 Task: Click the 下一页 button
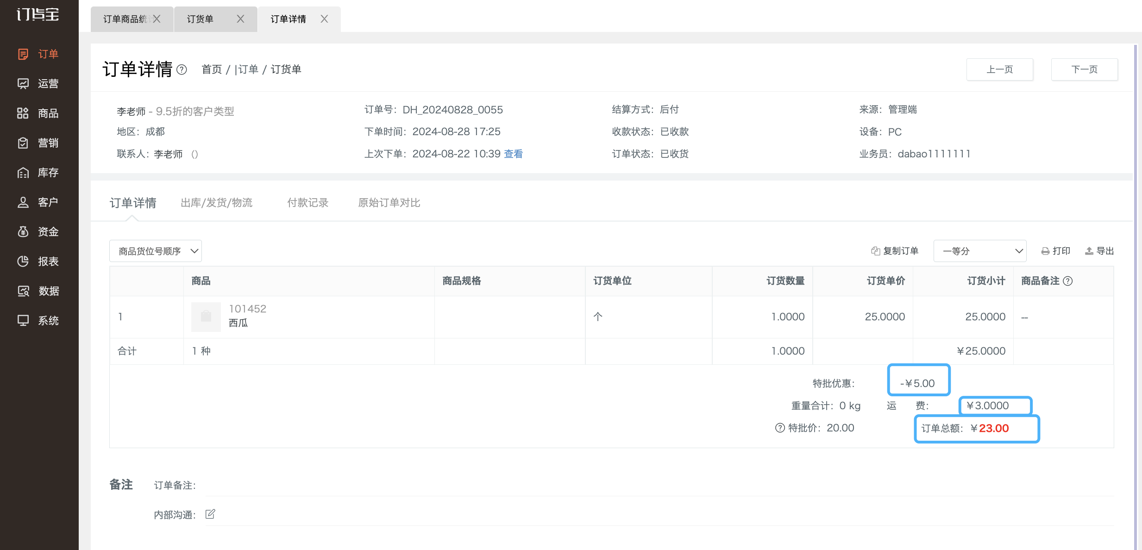[x=1085, y=69]
